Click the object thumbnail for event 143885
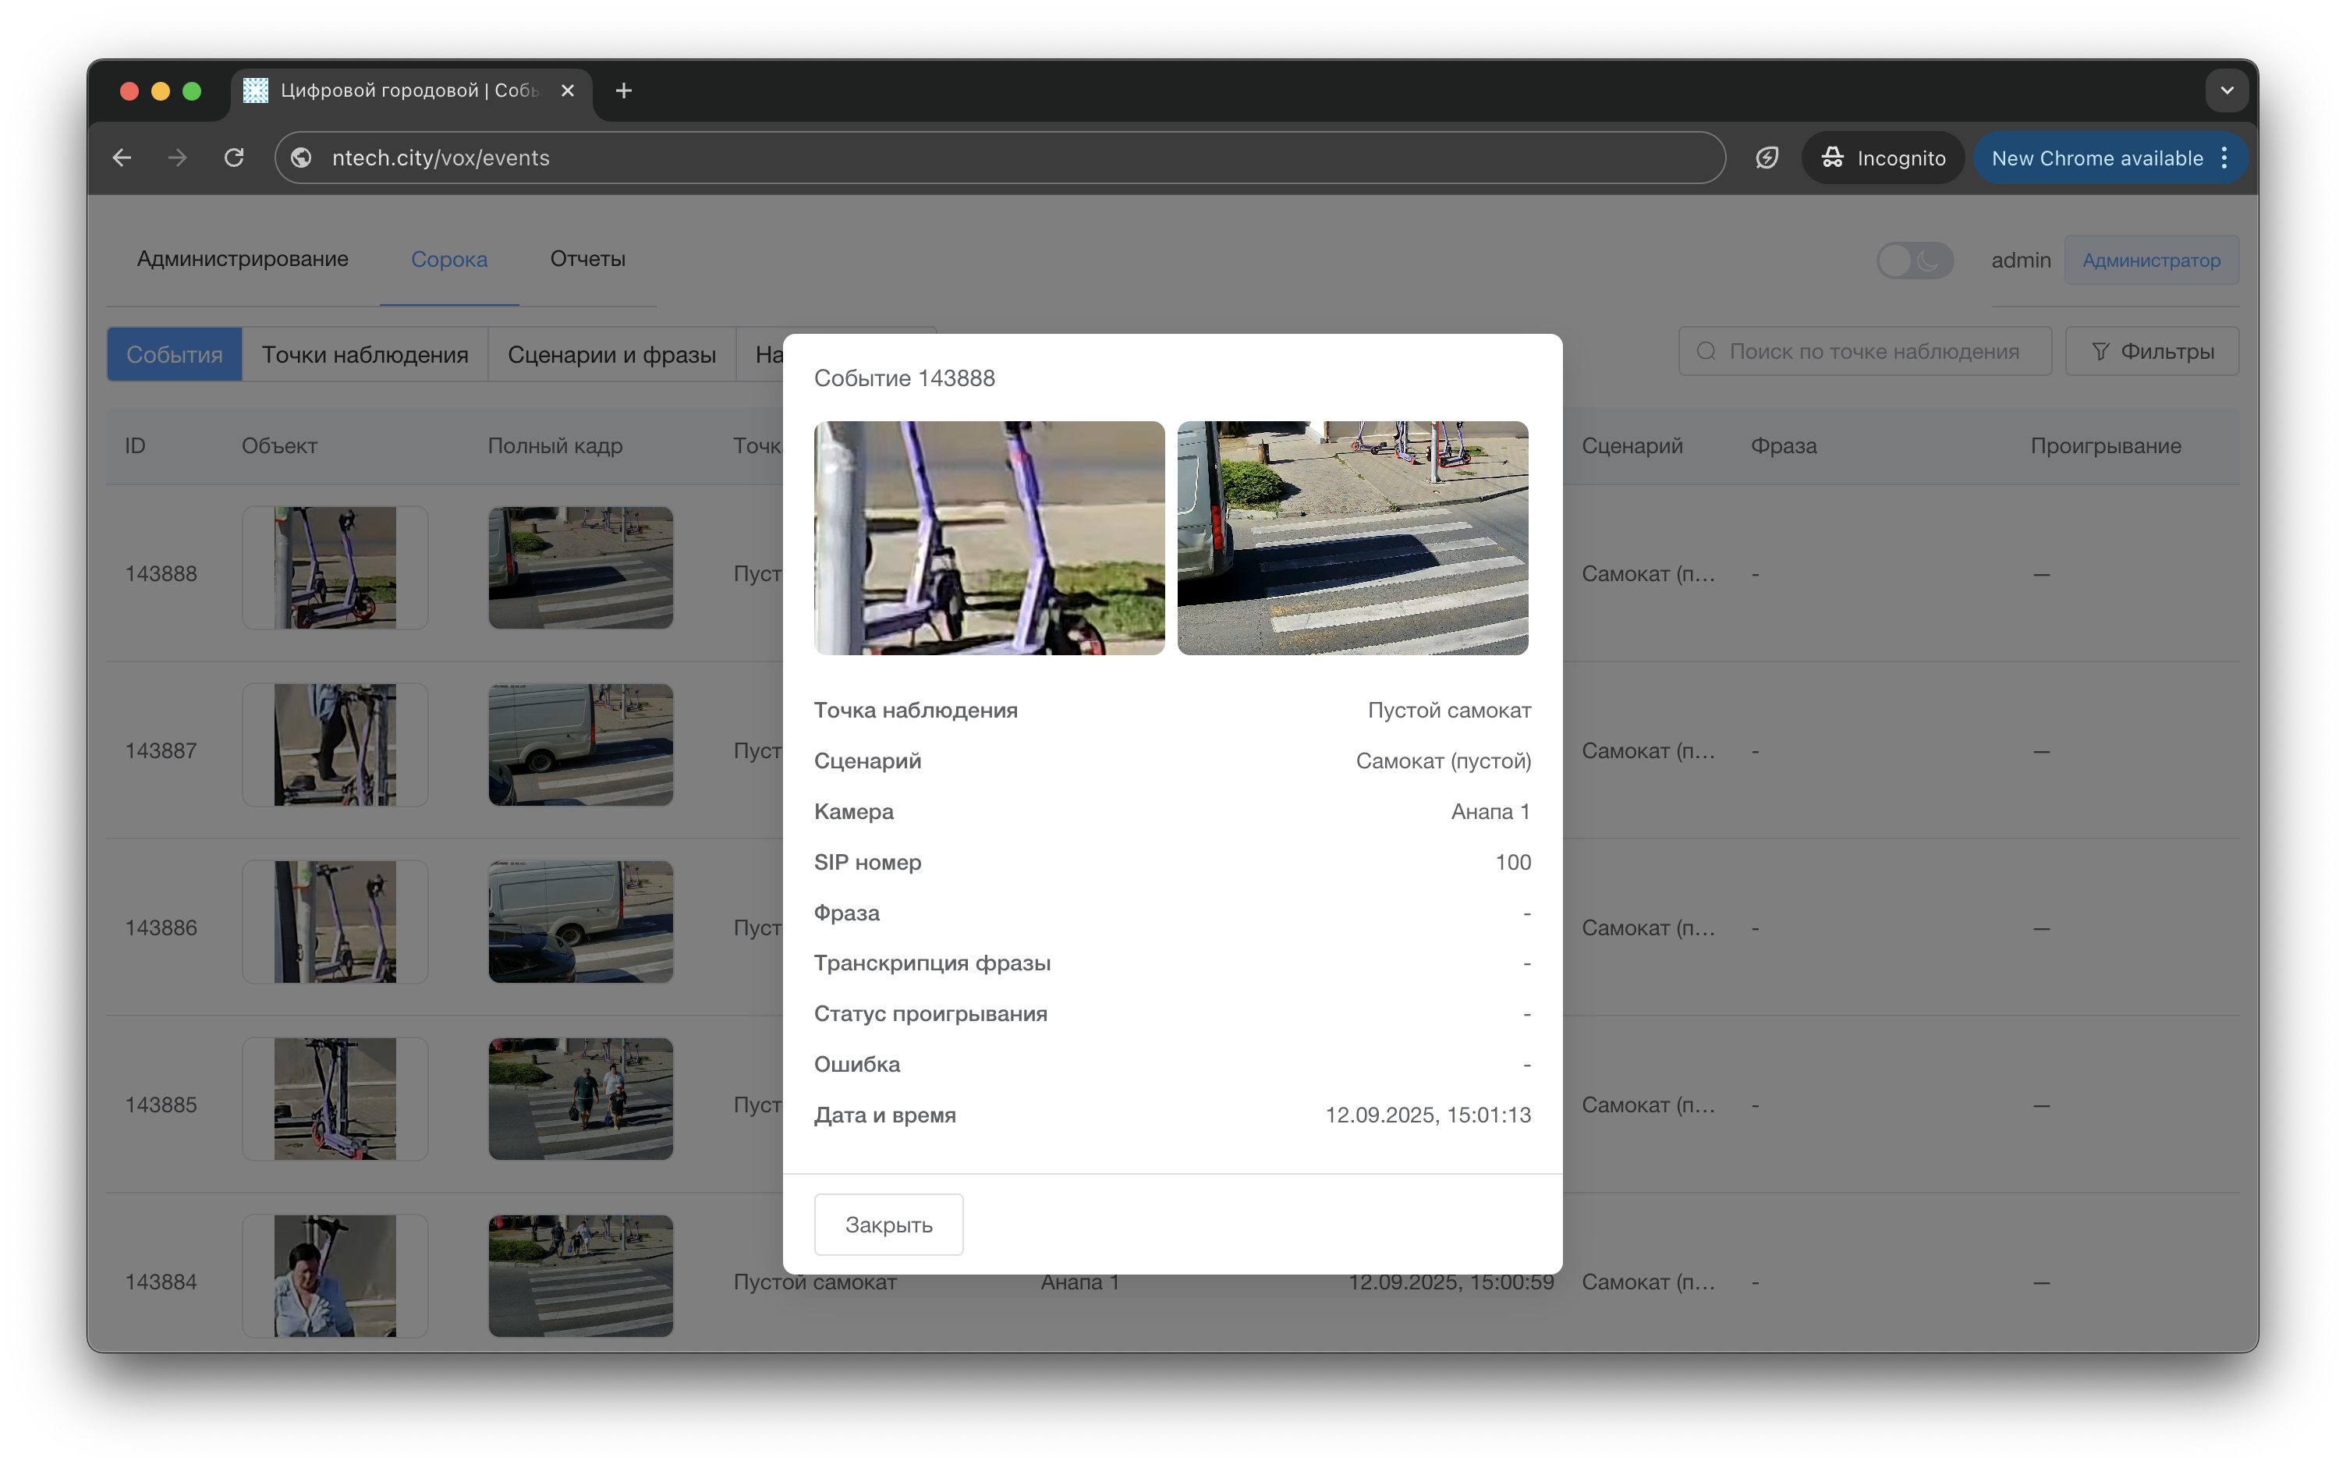Screen dimensions: 2346x1468 (x=335, y=1098)
